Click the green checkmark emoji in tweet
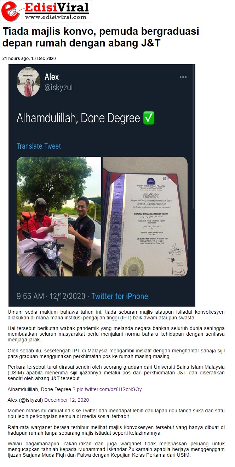The image size is (235, 467). coord(149,118)
